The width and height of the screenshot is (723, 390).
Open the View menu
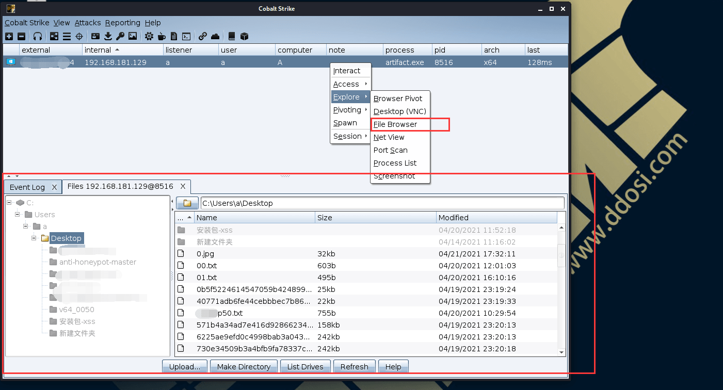pos(61,23)
